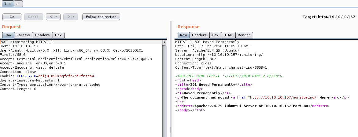Edit the Target http://10.10.10.157 label
This screenshot has width=358, height=137.
point(329,17)
